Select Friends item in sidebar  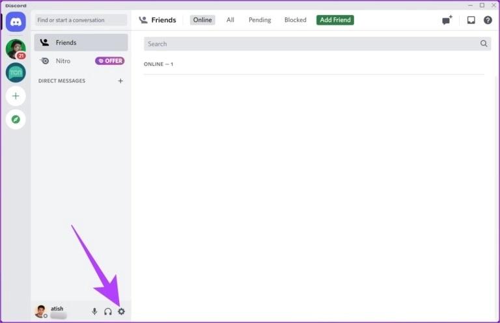81,42
